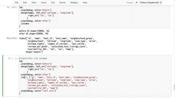The image size is (175, 98).
Task: Click the kernel idle circle indicator
Action: pos(161,2)
